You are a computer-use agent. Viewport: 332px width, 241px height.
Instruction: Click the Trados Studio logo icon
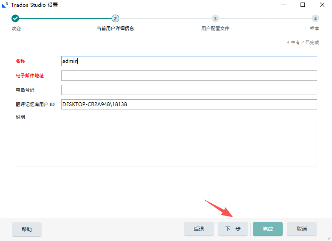[x=5, y=5]
